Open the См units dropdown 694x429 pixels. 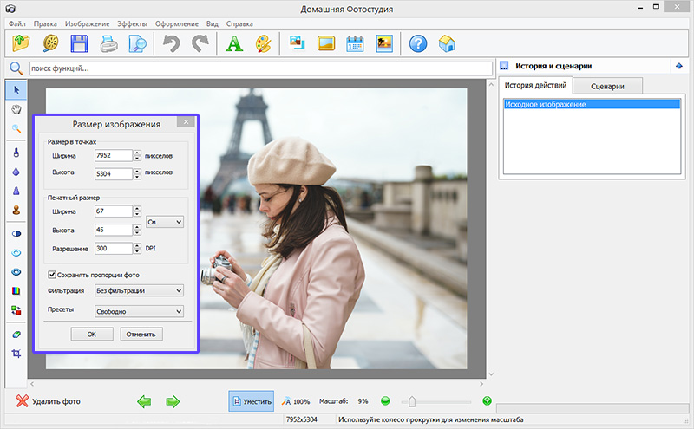[165, 222]
